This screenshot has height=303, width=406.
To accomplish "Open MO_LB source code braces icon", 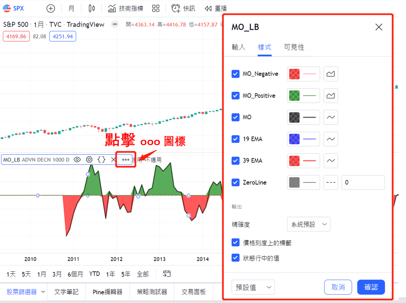I will (x=101, y=160).
